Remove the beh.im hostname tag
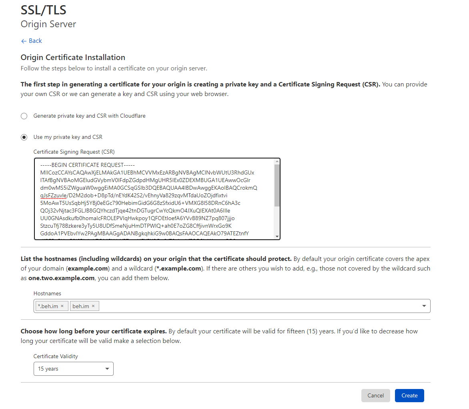Viewport: 469px width, 409px height. pyautogui.click(x=93, y=306)
